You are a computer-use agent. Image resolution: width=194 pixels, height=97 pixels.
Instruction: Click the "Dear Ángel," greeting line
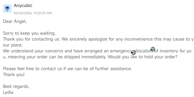click(x=15, y=21)
